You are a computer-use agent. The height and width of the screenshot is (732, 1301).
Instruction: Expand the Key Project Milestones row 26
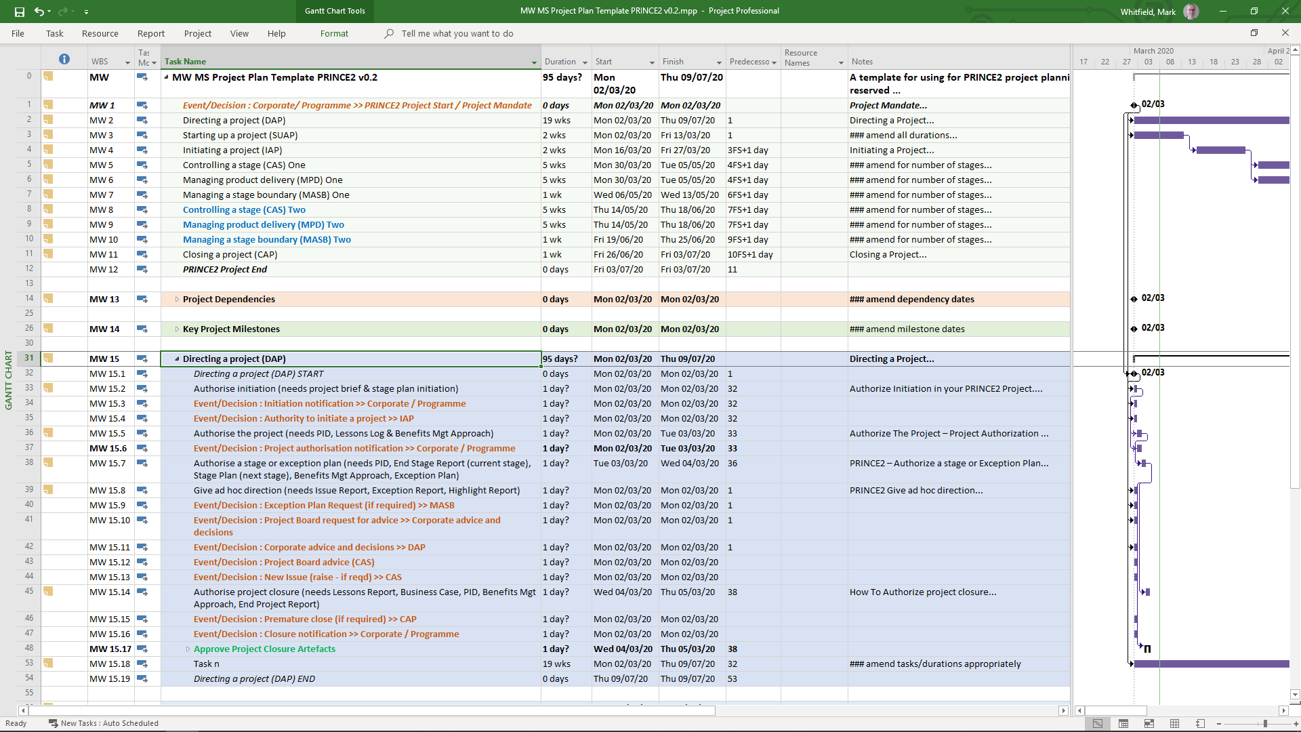176,329
